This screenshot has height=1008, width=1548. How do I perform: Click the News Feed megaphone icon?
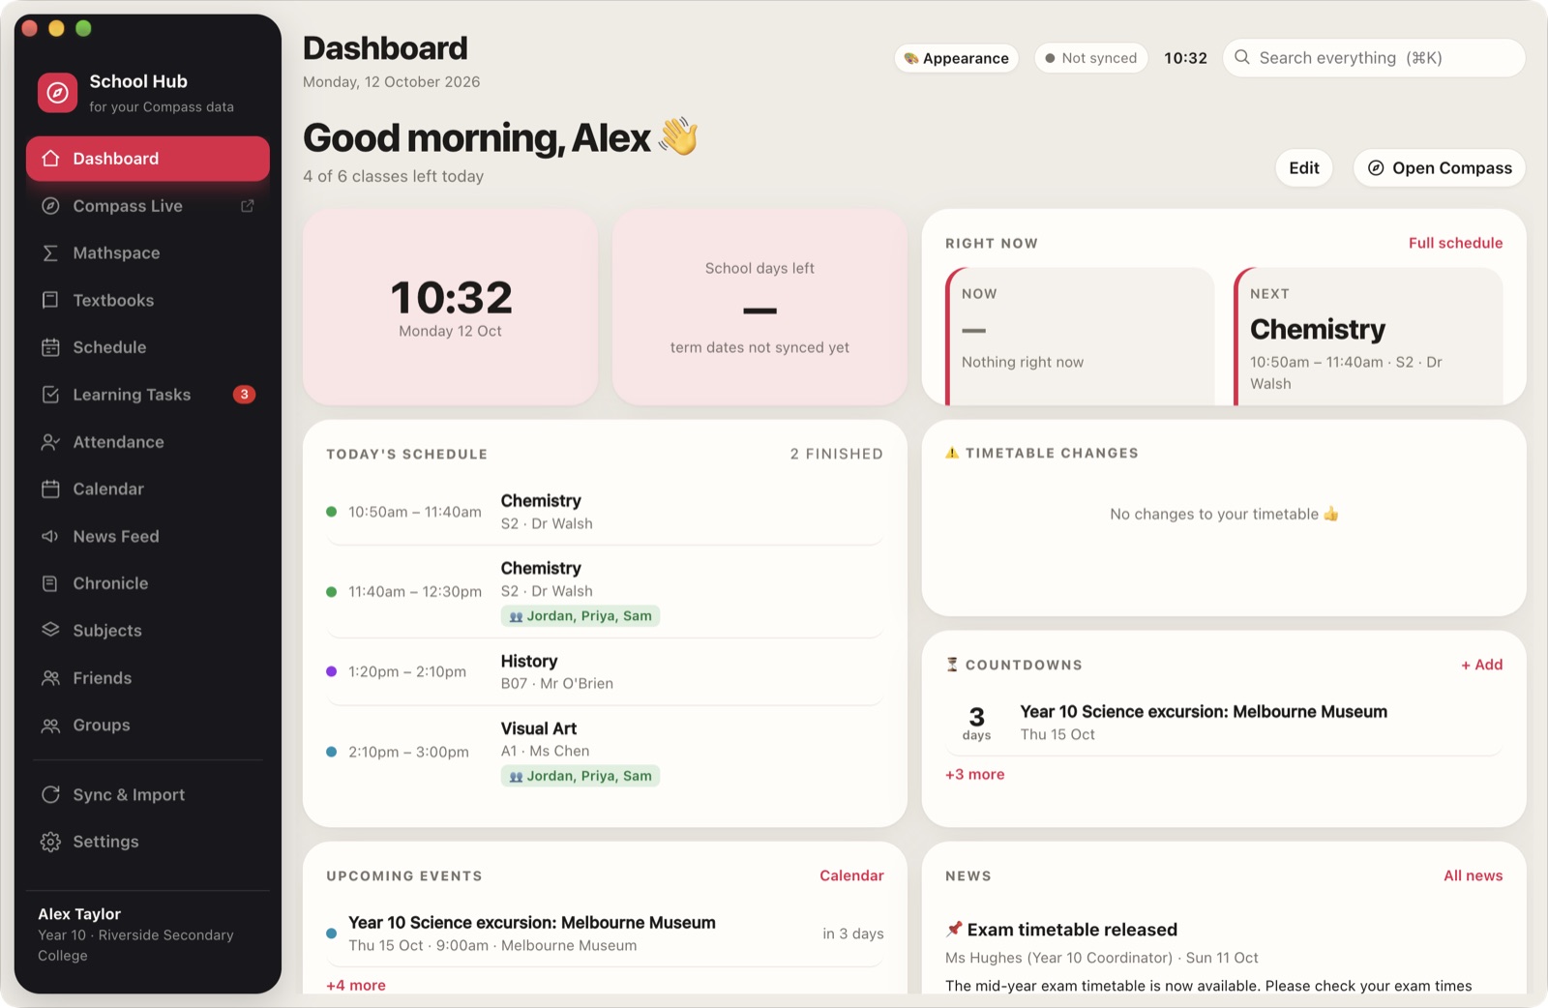tap(51, 536)
